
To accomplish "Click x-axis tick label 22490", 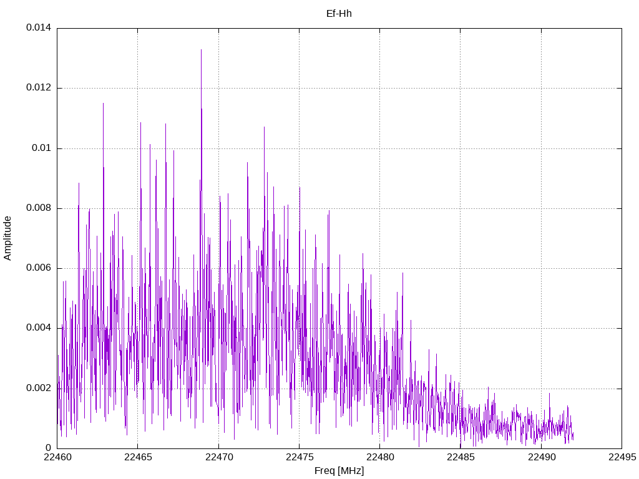I will (x=542, y=457).
